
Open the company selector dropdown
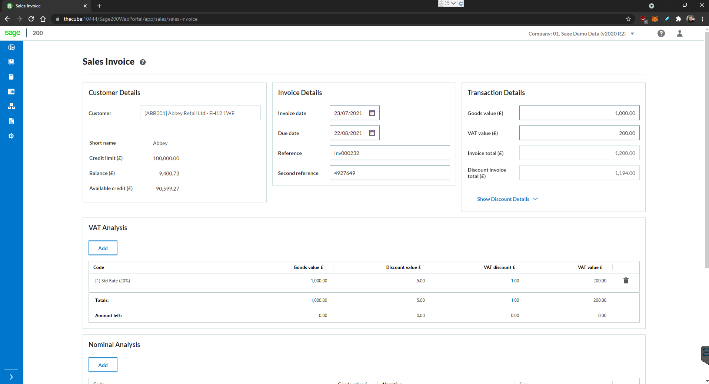click(x=582, y=34)
